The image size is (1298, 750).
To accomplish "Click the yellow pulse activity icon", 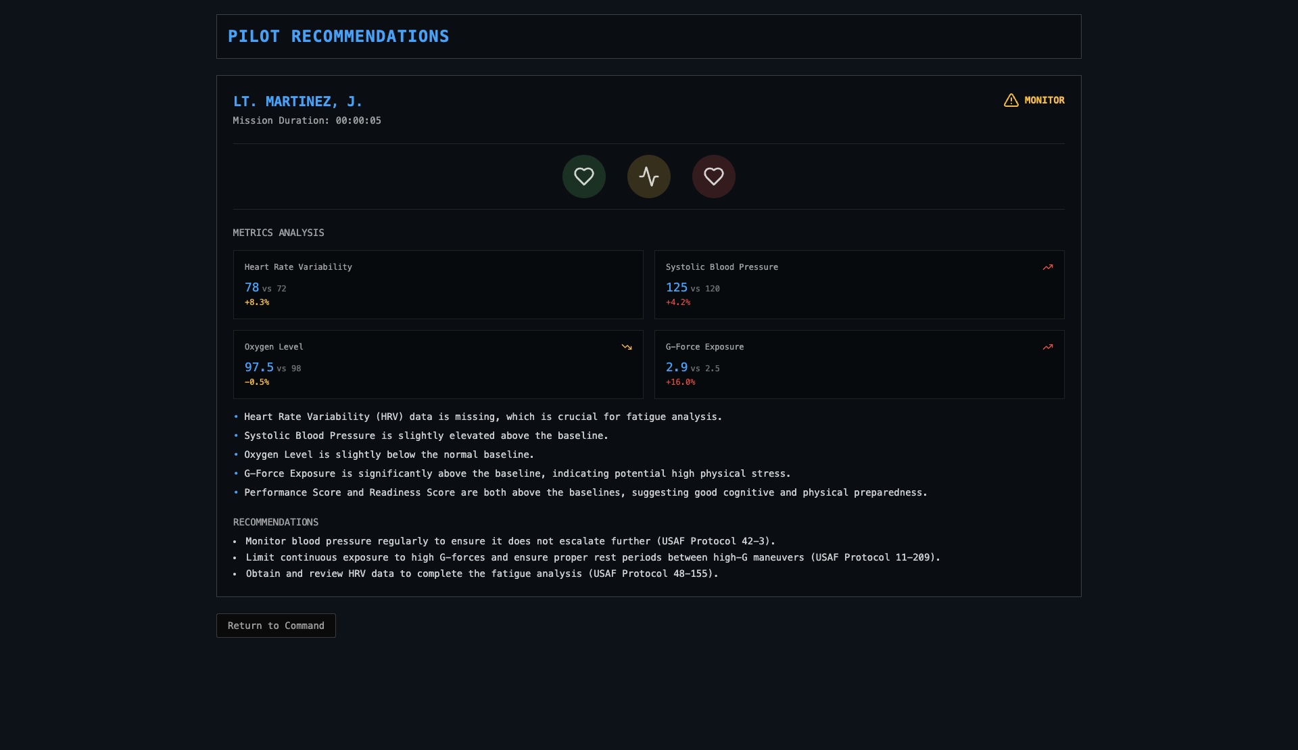I will pyautogui.click(x=648, y=177).
